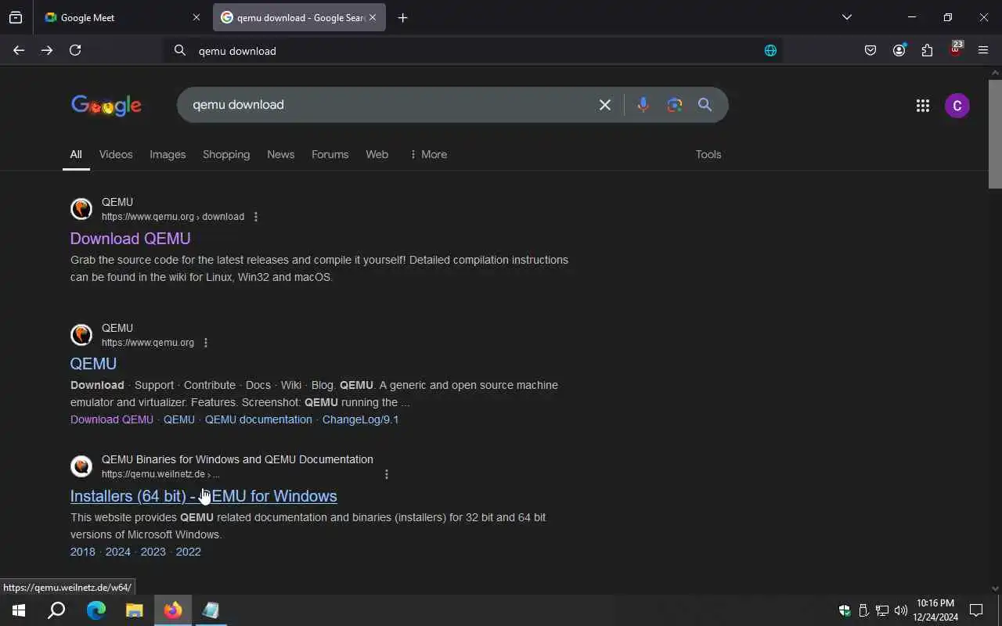Click the Google search text field
This screenshot has width=1002, height=626.
pos(391,105)
